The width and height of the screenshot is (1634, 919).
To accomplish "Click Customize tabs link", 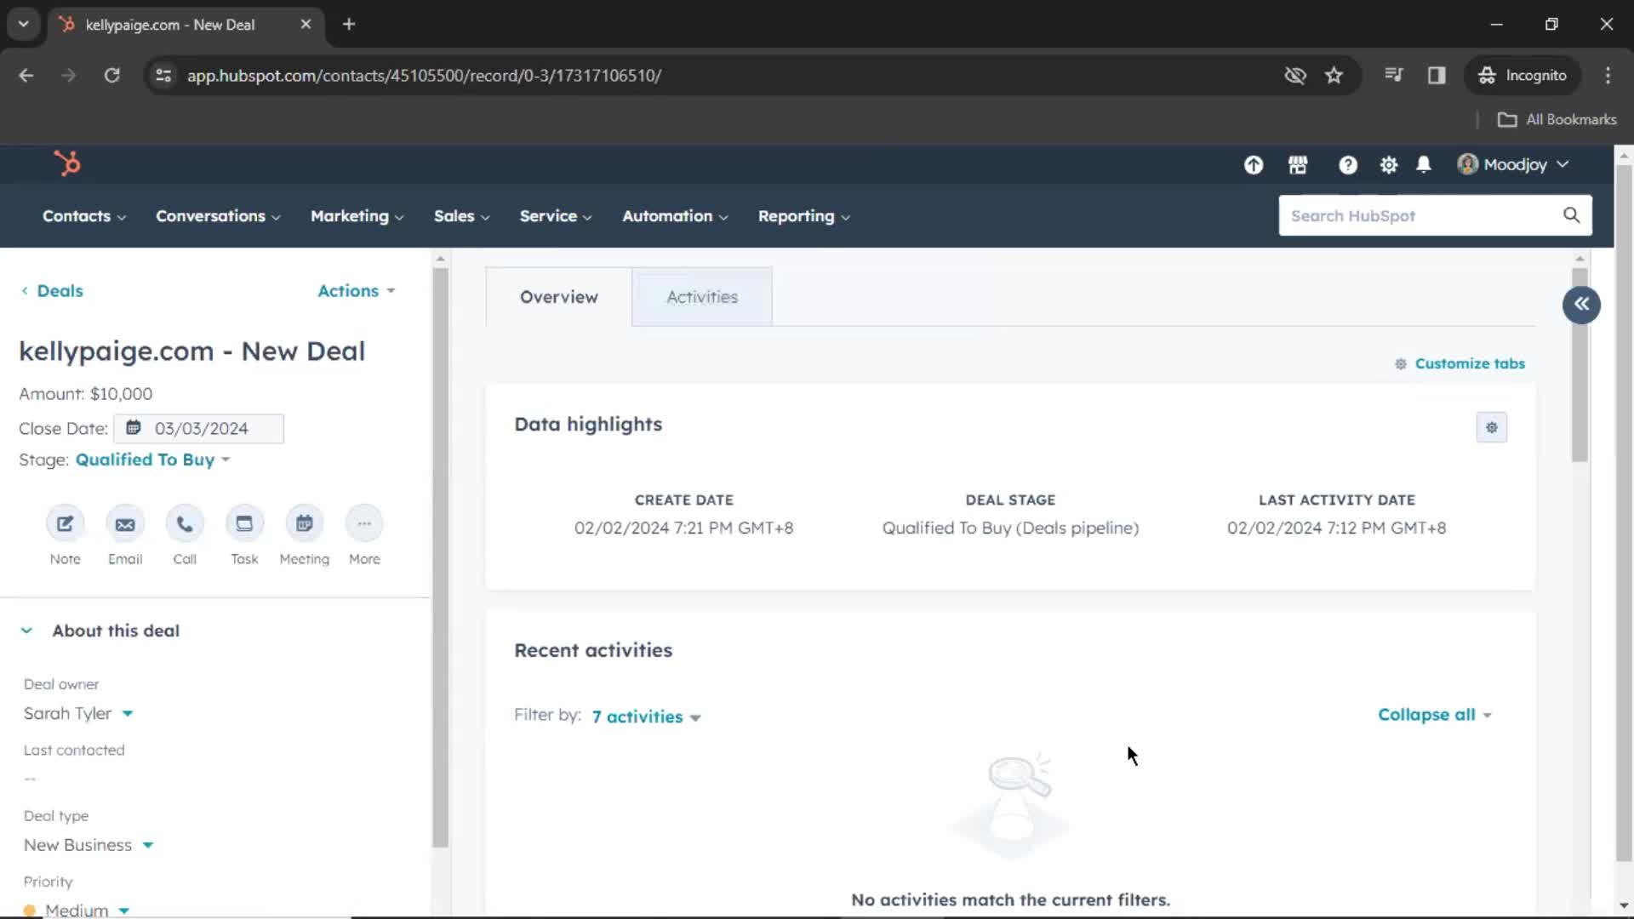I will [1460, 363].
